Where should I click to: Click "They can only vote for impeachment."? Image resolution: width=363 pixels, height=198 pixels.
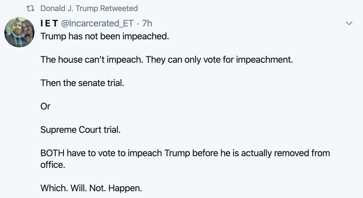click(x=219, y=59)
